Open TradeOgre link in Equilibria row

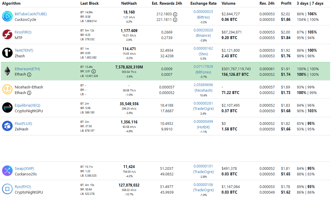click(x=203, y=109)
